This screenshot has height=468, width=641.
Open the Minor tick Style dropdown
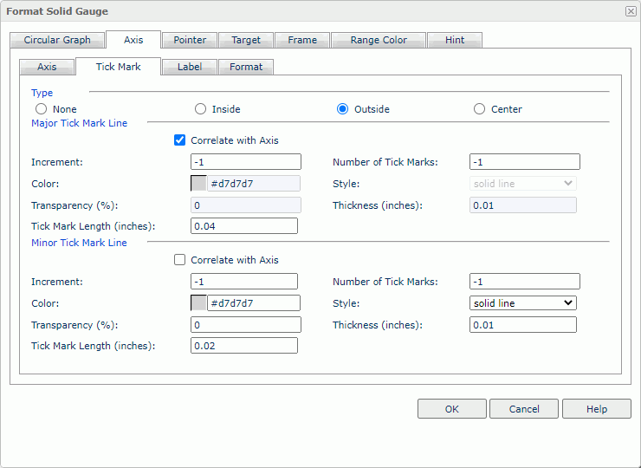(523, 302)
